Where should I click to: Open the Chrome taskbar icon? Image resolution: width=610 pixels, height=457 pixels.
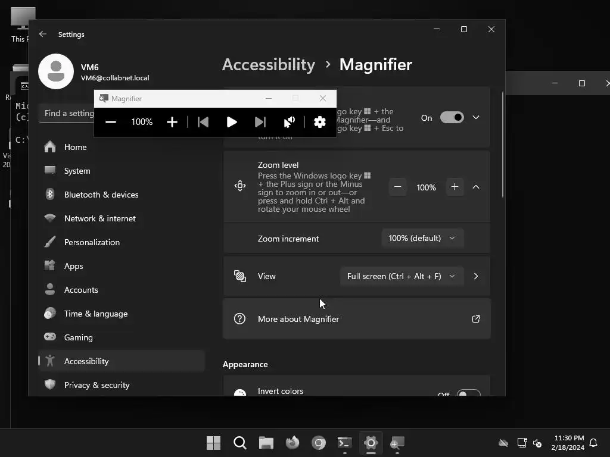[x=319, y=443]
